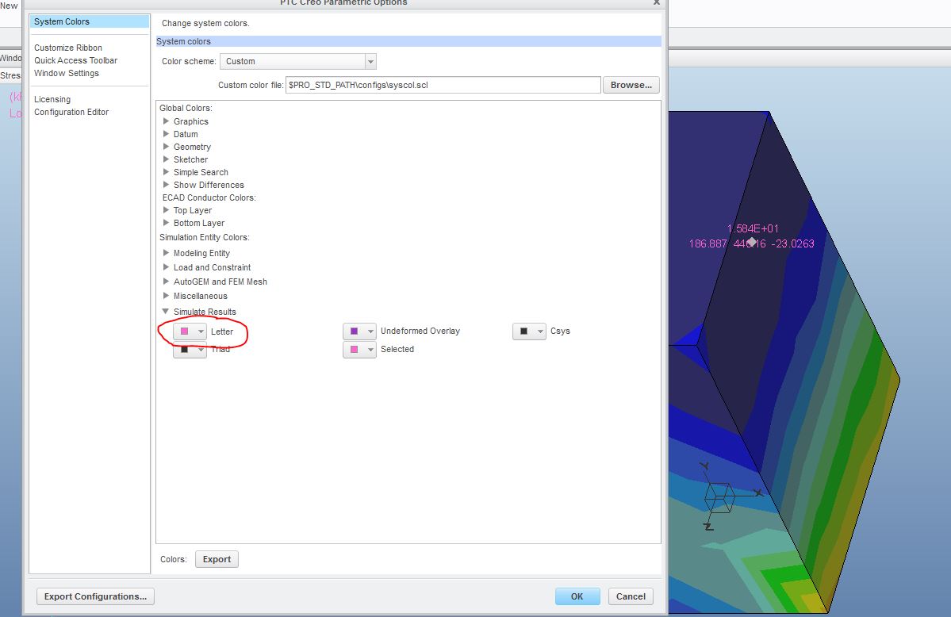The image size is (951, 617).
Task: Expand the Modeling Entity group
Action: 167,253
